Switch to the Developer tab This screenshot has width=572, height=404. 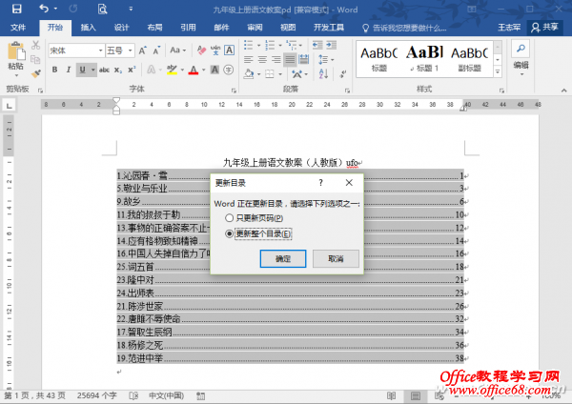point(328,28)
